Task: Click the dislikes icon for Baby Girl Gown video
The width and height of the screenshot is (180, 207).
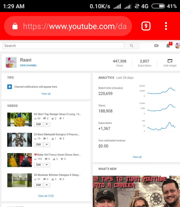Action: (62, 159)
